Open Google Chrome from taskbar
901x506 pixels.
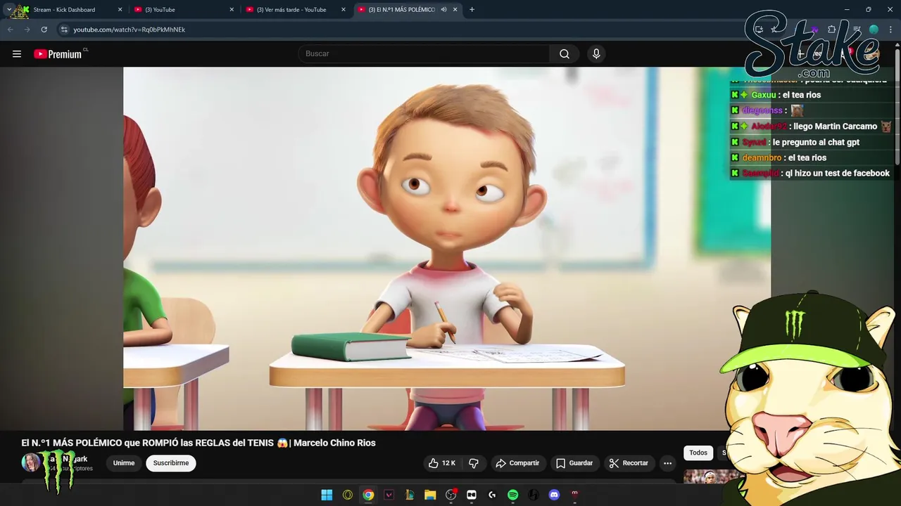click(x=368, y=495)
